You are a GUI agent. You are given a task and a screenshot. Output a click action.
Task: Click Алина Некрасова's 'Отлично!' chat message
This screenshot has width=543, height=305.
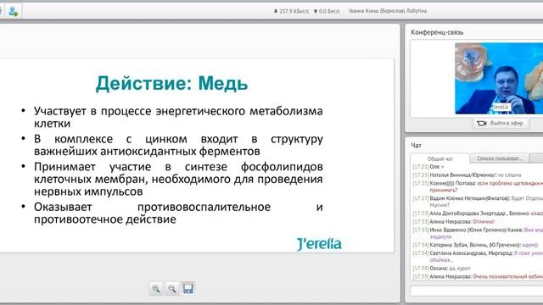click(454, 222)
